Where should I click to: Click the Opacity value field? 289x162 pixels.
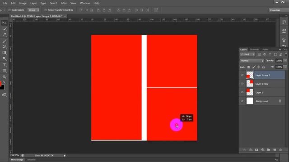click(x=279, y=61)
